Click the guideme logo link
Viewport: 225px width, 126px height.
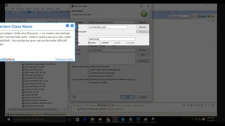(7, 59)
